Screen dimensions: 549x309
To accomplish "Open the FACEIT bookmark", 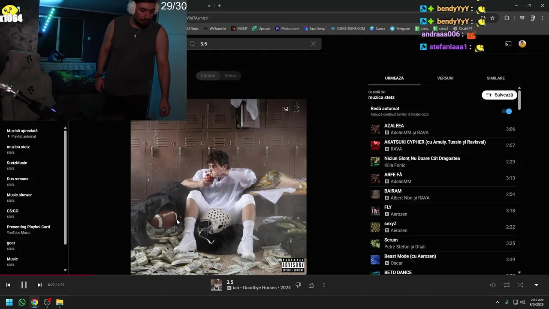I will click(239, 29).
